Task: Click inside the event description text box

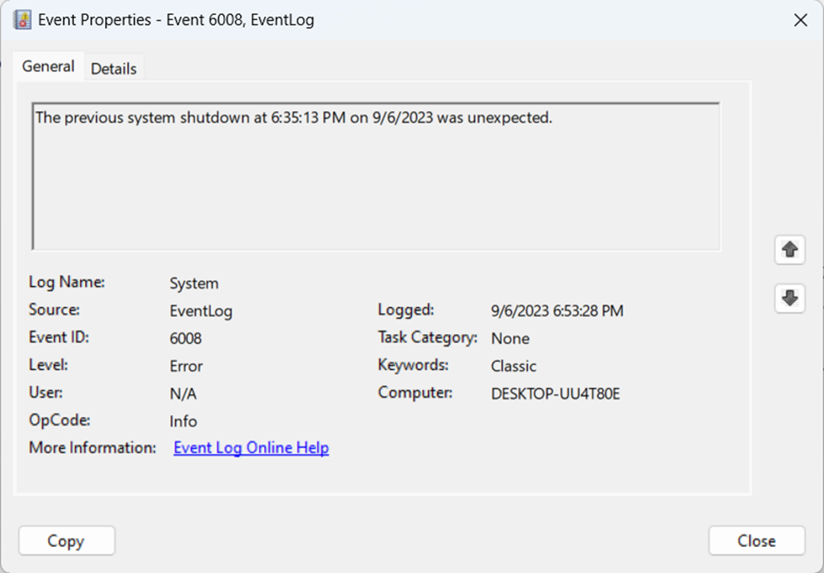Action: point(377,177)
